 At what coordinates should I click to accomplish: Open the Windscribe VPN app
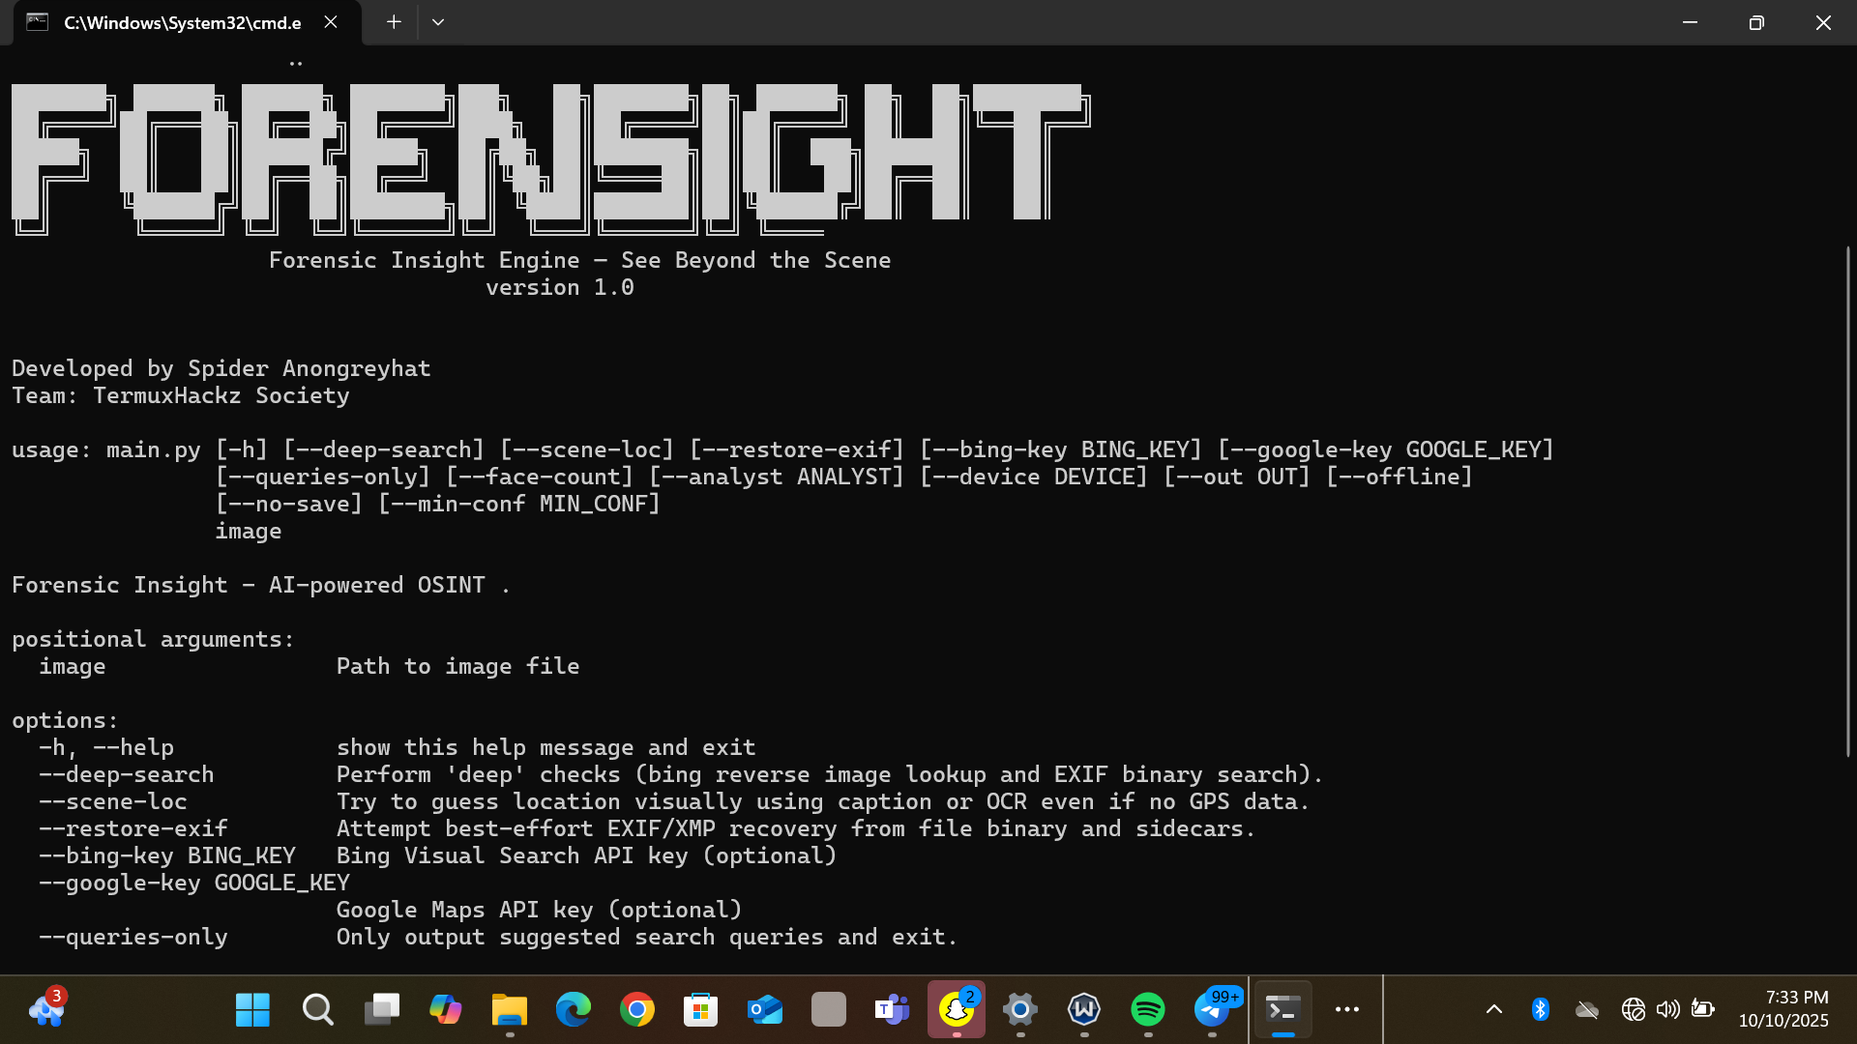(x=1083, y=1009)
